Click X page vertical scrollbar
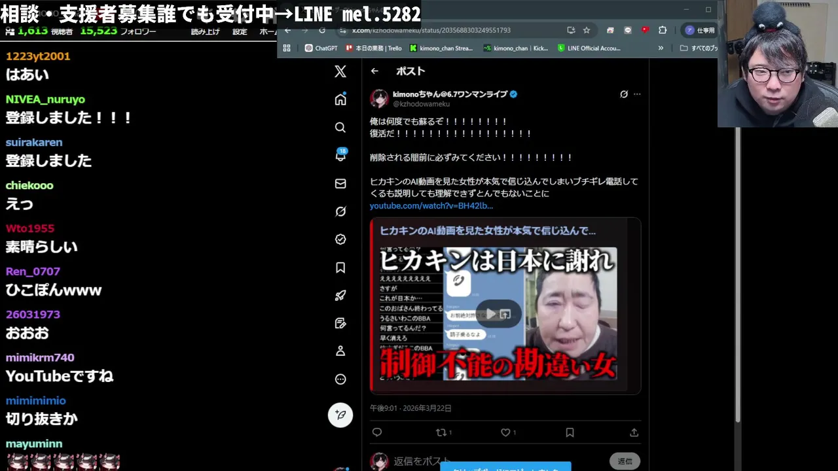 click(x=738, y=275)
